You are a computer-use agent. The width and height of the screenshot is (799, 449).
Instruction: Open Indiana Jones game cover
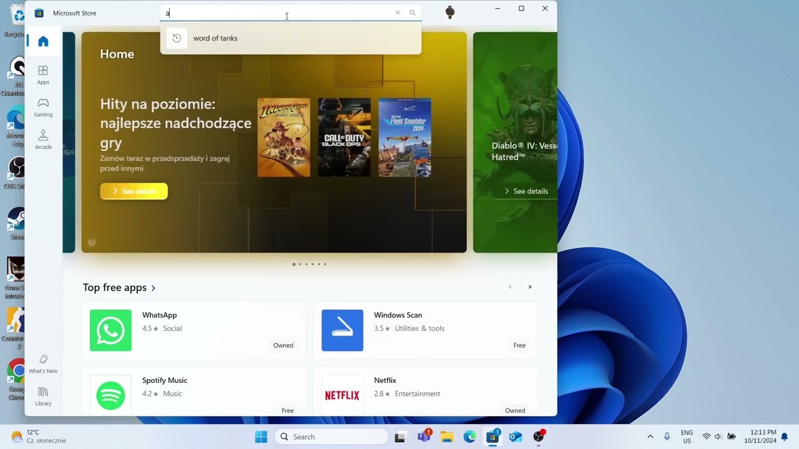[284, 137]
